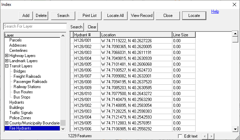
Task: Click the Print List button
Action: click(89, 16)
